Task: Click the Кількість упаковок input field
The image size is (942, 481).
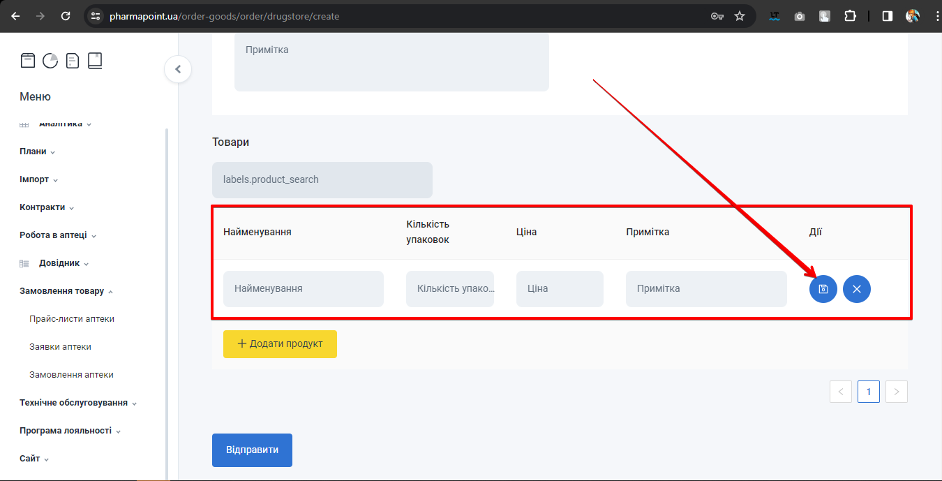Action: [449, 289]
